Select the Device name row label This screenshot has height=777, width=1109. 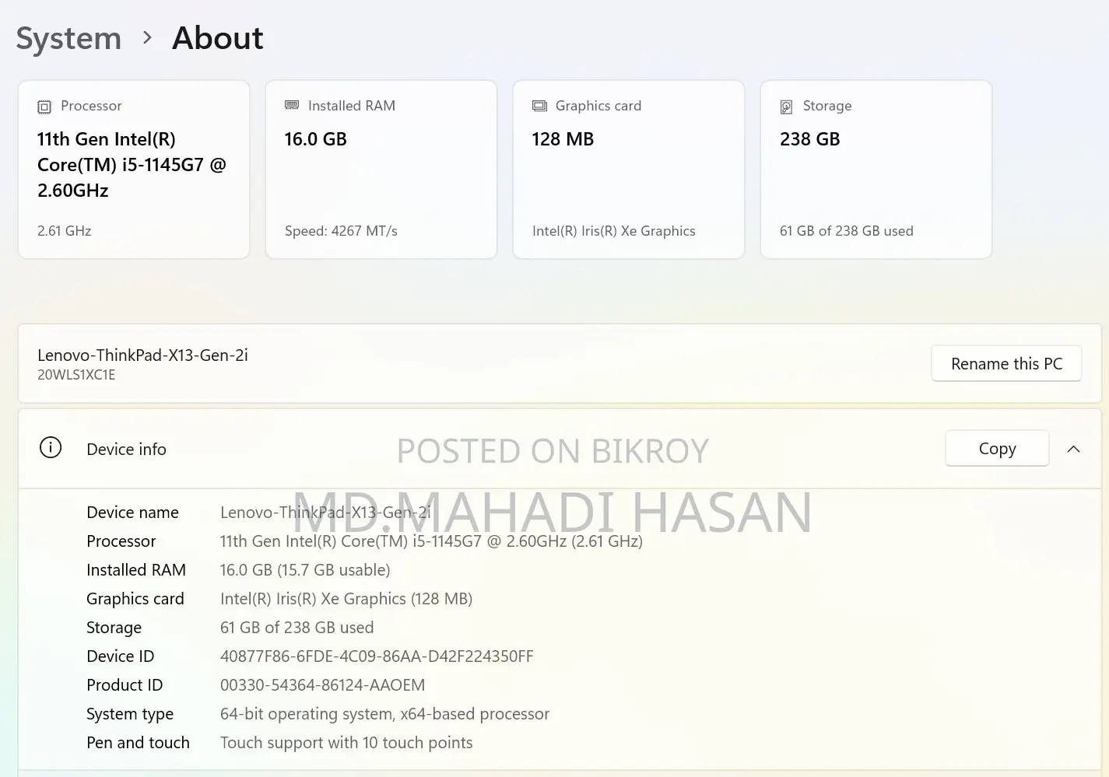click(x=132, y=513)
